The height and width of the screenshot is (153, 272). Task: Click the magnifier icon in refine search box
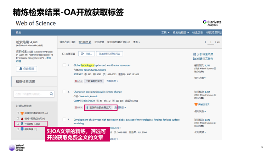[x=51, y=94]
